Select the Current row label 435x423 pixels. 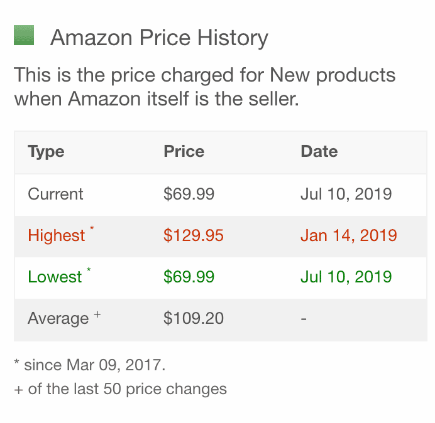(x=55, y=194)
